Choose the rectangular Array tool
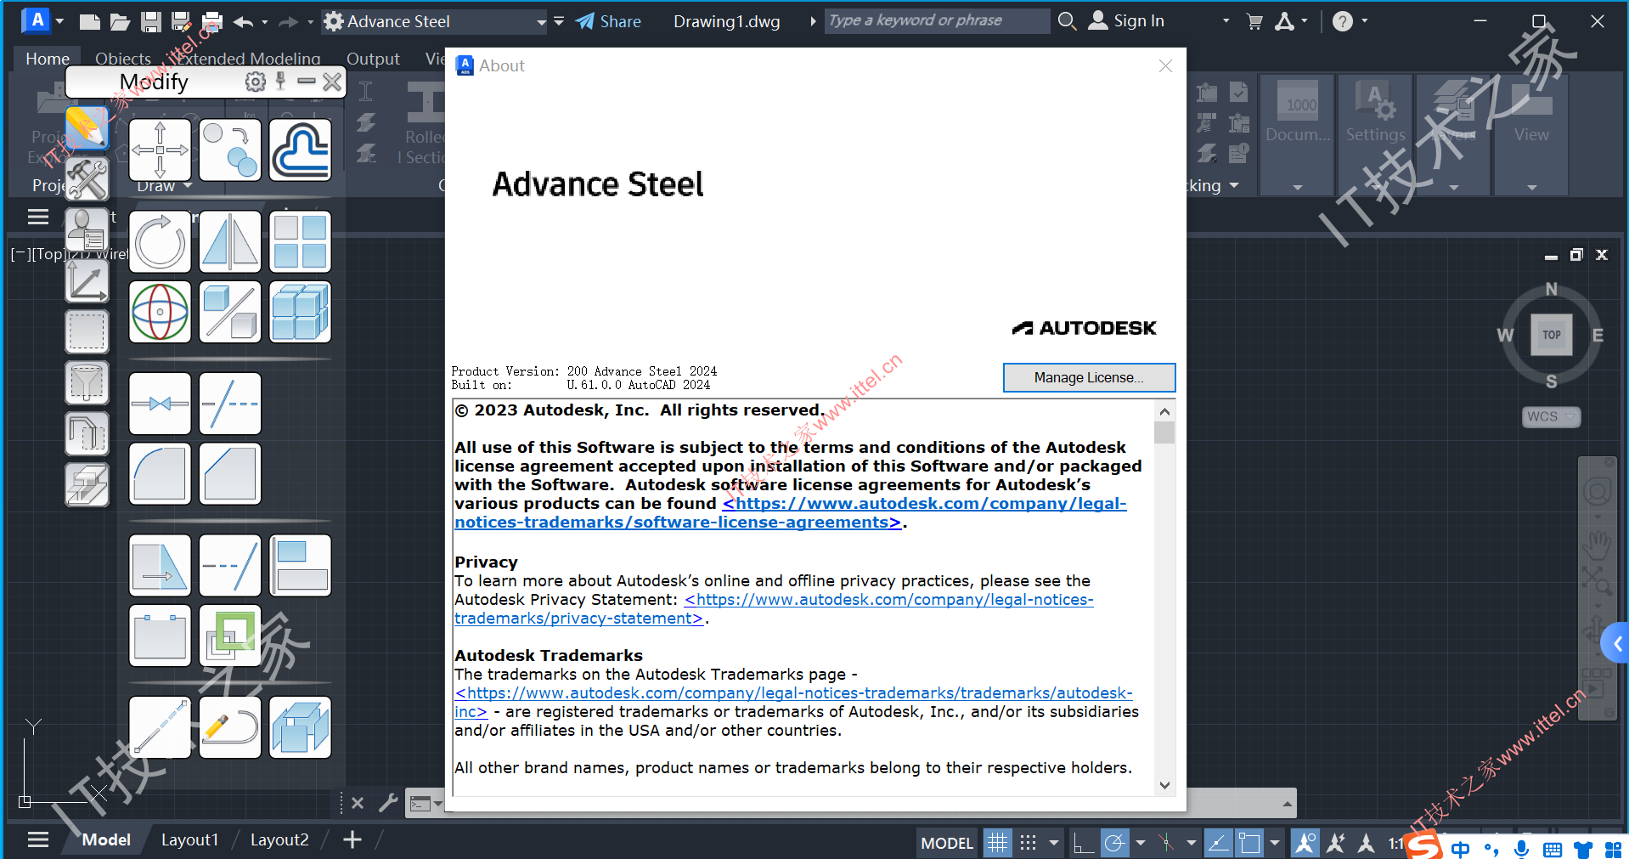Image resolution: width=1629 pixels, height=859 pixels. (x=300, y=242)
